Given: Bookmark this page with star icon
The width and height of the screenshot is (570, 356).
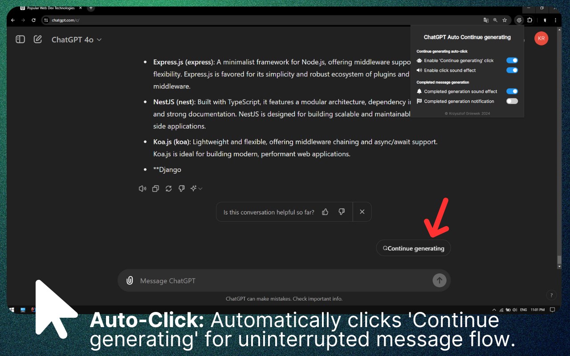Looking at the screenshot, I should 505,20.
